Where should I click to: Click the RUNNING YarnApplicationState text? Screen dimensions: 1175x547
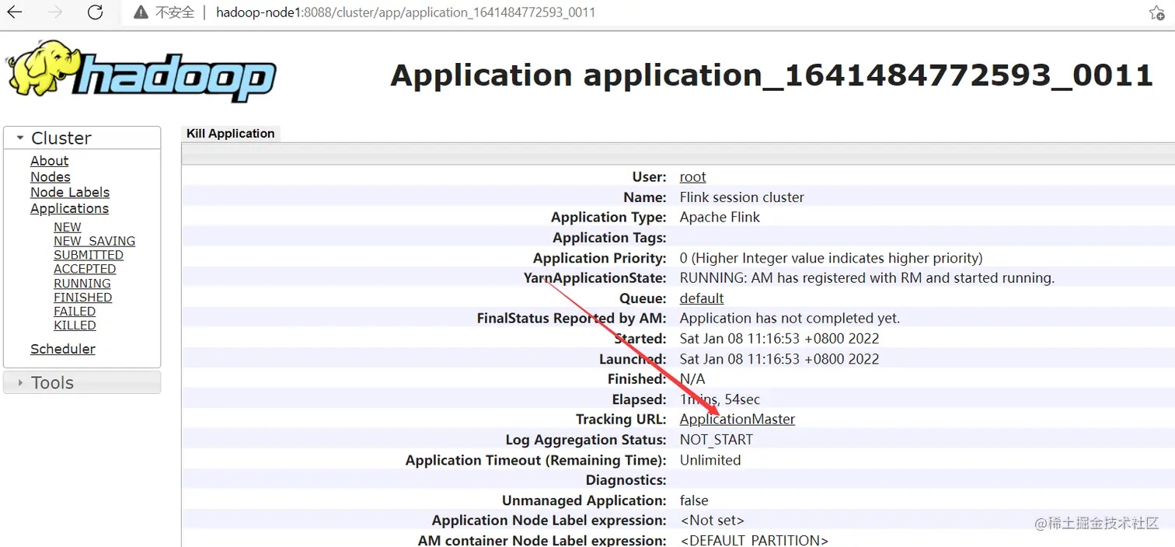pyautogui.click(x=867, y=278)
